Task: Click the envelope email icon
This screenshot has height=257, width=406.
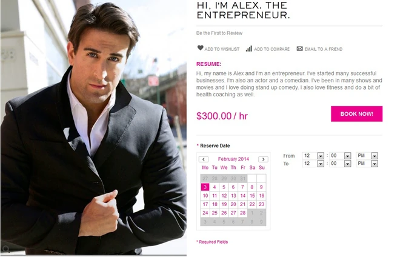Action: (299, 48)
